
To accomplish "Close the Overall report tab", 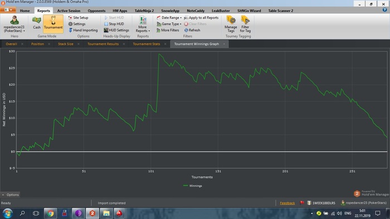I will tap(22, 44).
